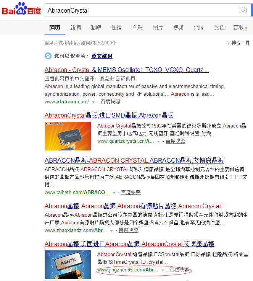Click the funnel icon beside 搜索工具
This screenshot has width=253, height=281.
pyautogui.click(x=229, y=43)
